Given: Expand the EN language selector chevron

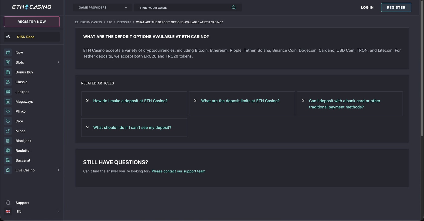Looking at the screenshot, I should tap(58, 212).
